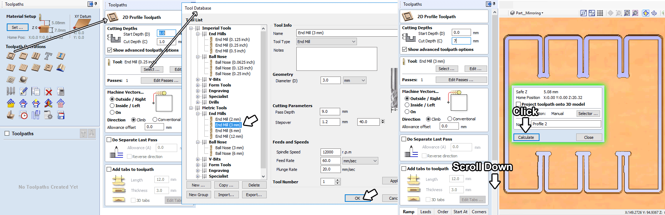Click Edit Passes... in End Mill (3 mm) panel
Viewport: 665px width, 215px height.
[461, 80]
